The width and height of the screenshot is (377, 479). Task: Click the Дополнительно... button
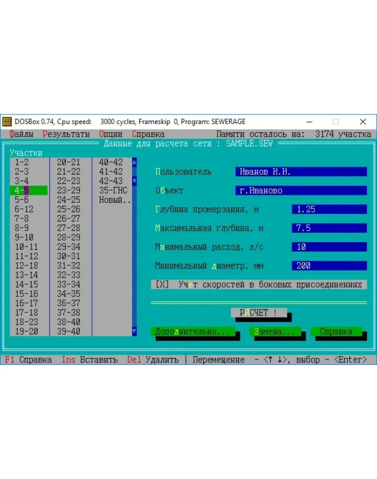point(193,332)
